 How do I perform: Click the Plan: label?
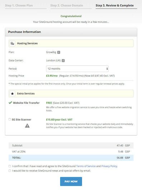click(x=11, y=52)
